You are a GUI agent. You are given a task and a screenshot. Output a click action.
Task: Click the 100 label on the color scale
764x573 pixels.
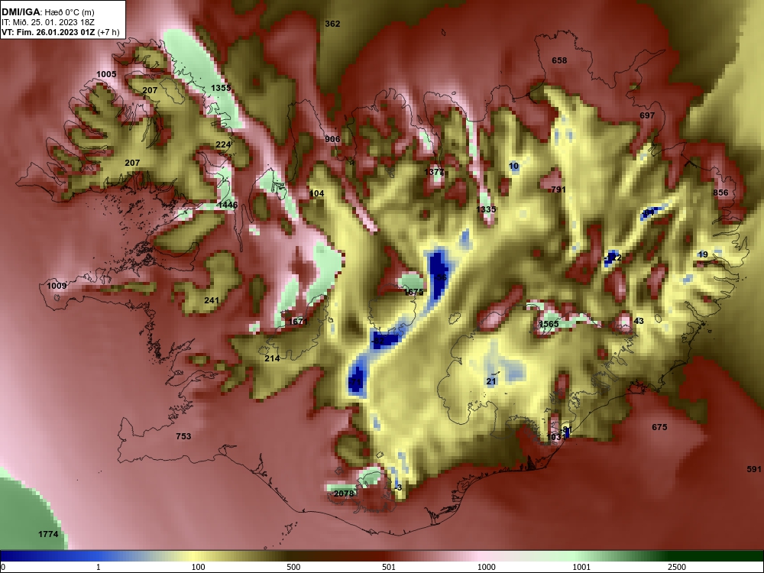[198, 567]
